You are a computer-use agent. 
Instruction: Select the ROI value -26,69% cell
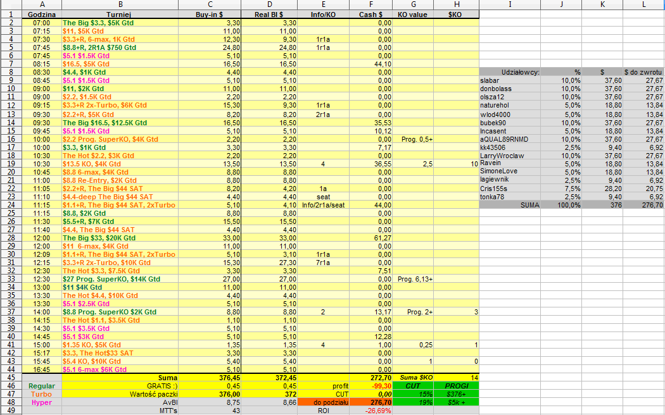tap(370, 411)
